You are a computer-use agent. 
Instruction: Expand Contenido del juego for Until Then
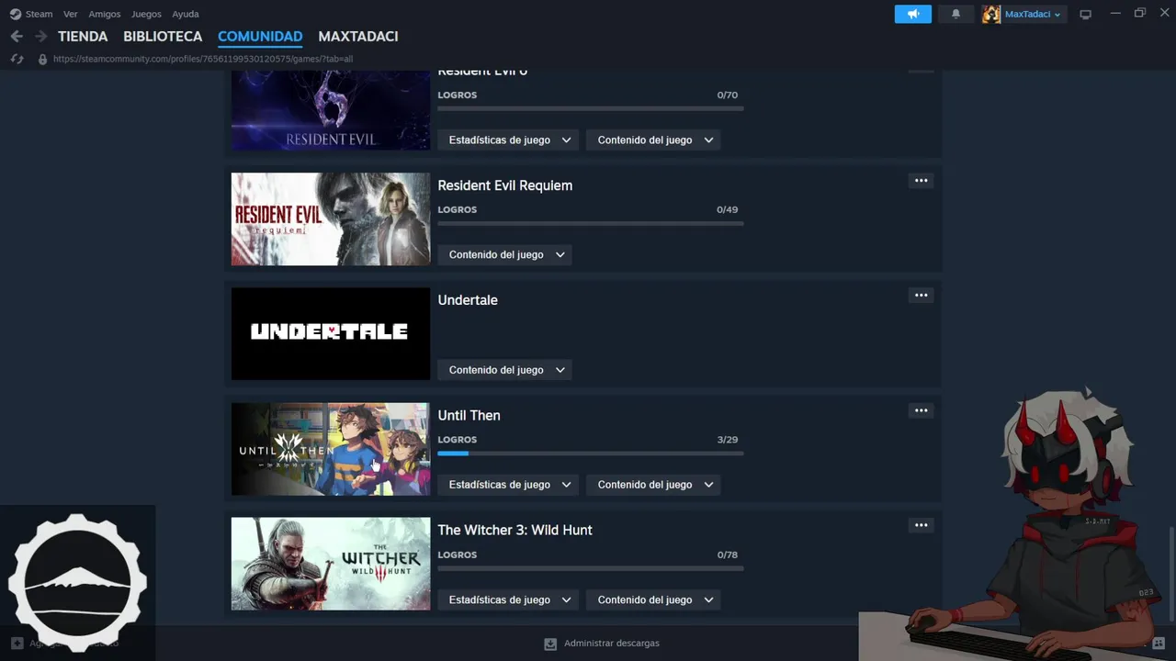point(653,485)
